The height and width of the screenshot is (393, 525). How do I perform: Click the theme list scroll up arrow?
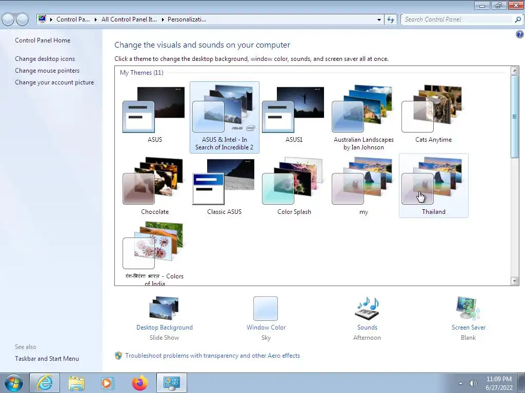(515, 71)
